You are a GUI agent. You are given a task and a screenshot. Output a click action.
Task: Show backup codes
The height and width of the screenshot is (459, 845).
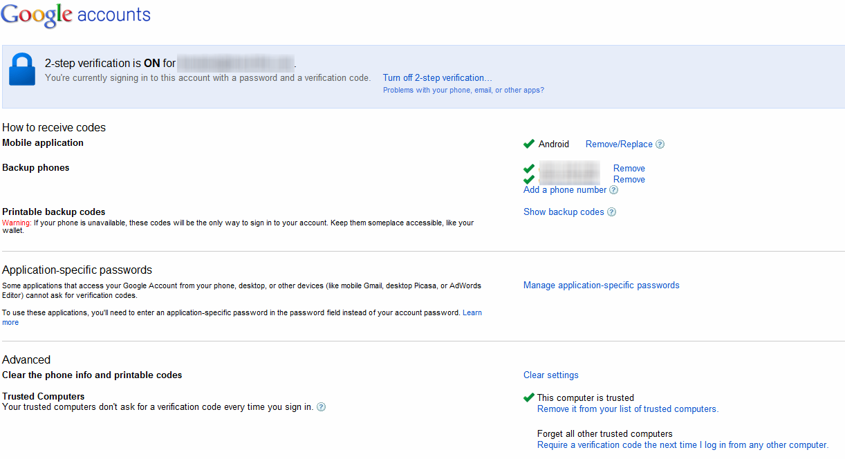pos(564,212)
